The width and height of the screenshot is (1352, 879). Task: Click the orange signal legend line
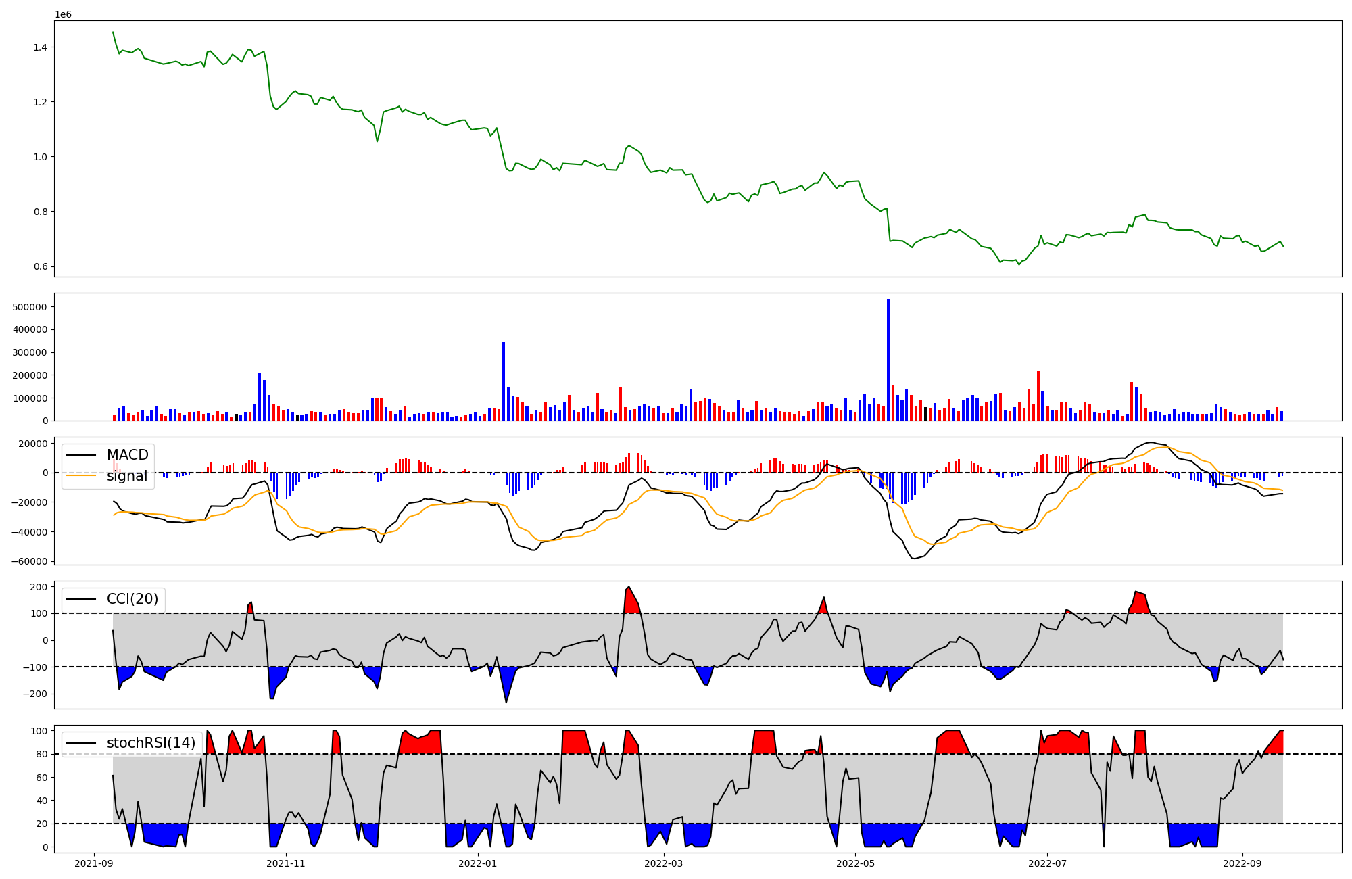pyautogui.click(x=82, y=476)
